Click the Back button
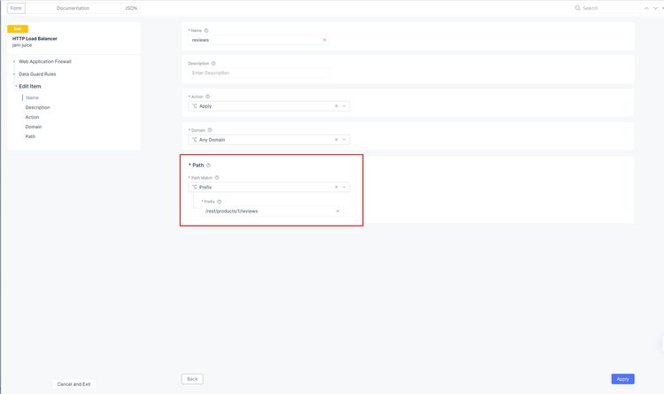664x394 pixels. [192, 379]
